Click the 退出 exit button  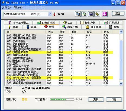click(118, 14)
